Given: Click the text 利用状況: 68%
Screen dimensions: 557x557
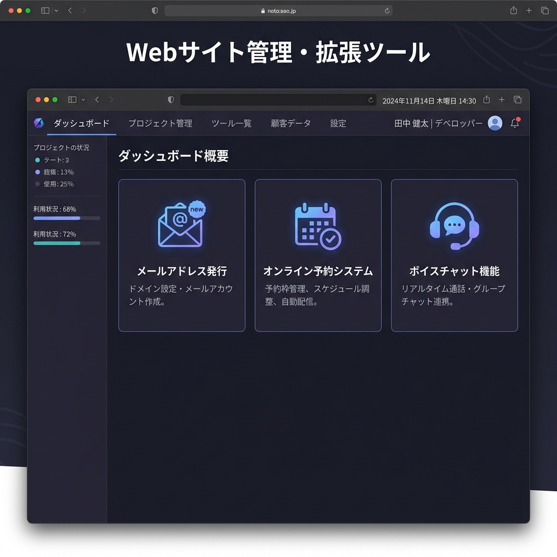Looking at the screenshot, I should click(x=55, y=209).
